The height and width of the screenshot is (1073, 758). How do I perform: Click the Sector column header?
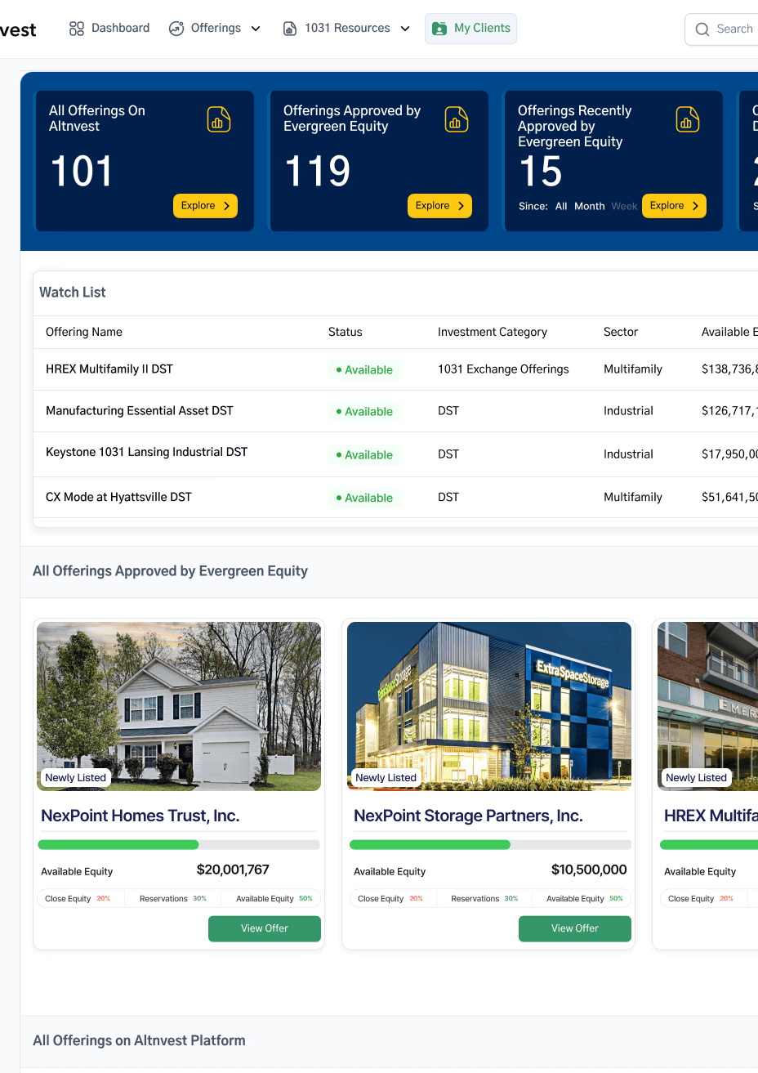coord(621,332)
